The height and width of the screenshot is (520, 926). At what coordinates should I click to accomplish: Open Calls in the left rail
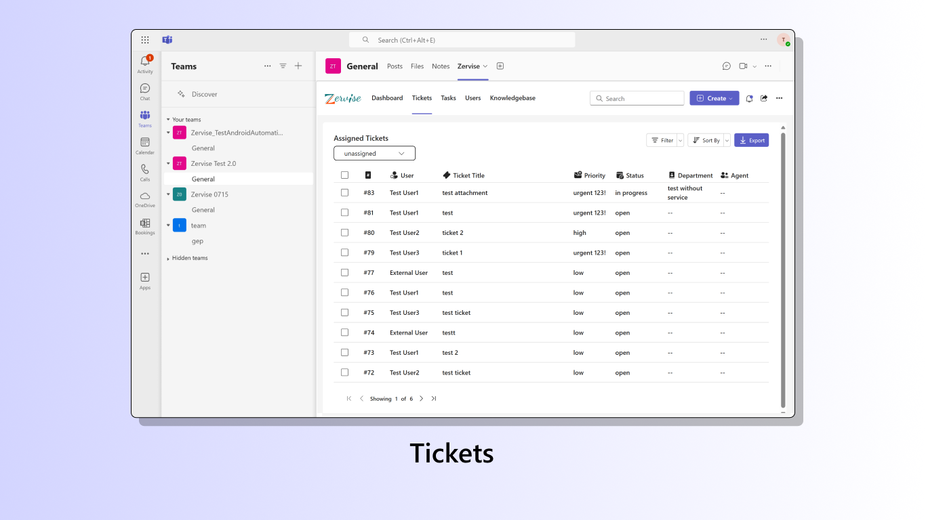(x=145, y=173)
